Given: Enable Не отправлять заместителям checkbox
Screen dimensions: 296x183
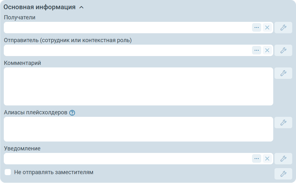Looking at the screenshot, I should 8,172.
